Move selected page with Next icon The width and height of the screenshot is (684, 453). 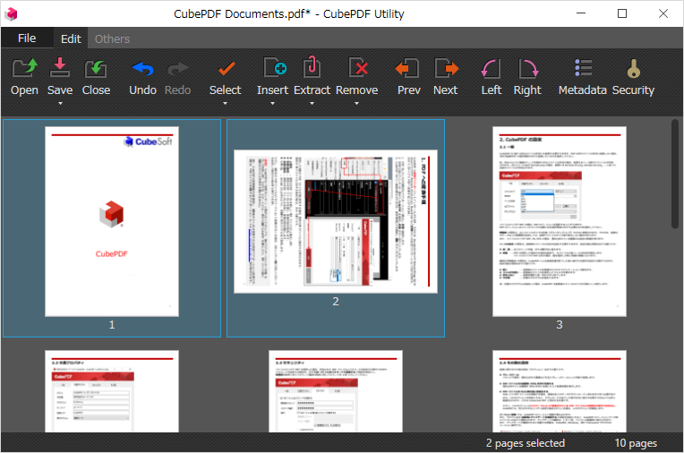point(445,70)
